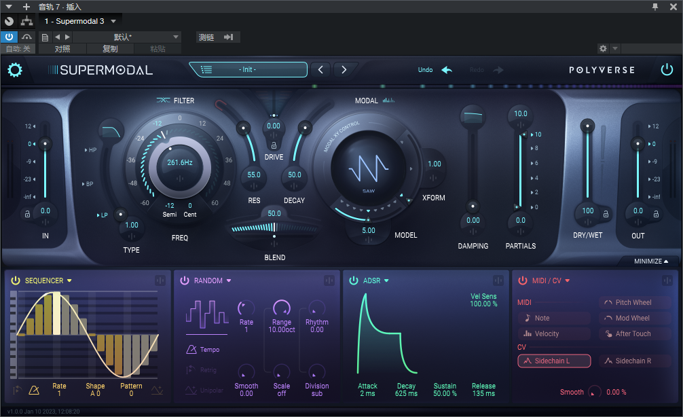683x417 pixels.
Task: Click the sequencer unipolar icon beside Pattern
Action: click(158, 391)
